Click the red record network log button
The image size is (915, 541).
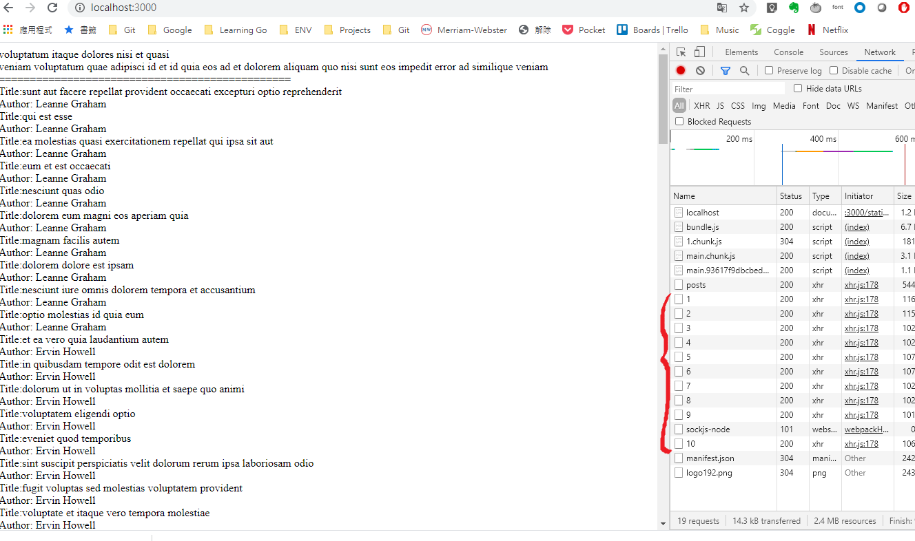coord(681,70)
